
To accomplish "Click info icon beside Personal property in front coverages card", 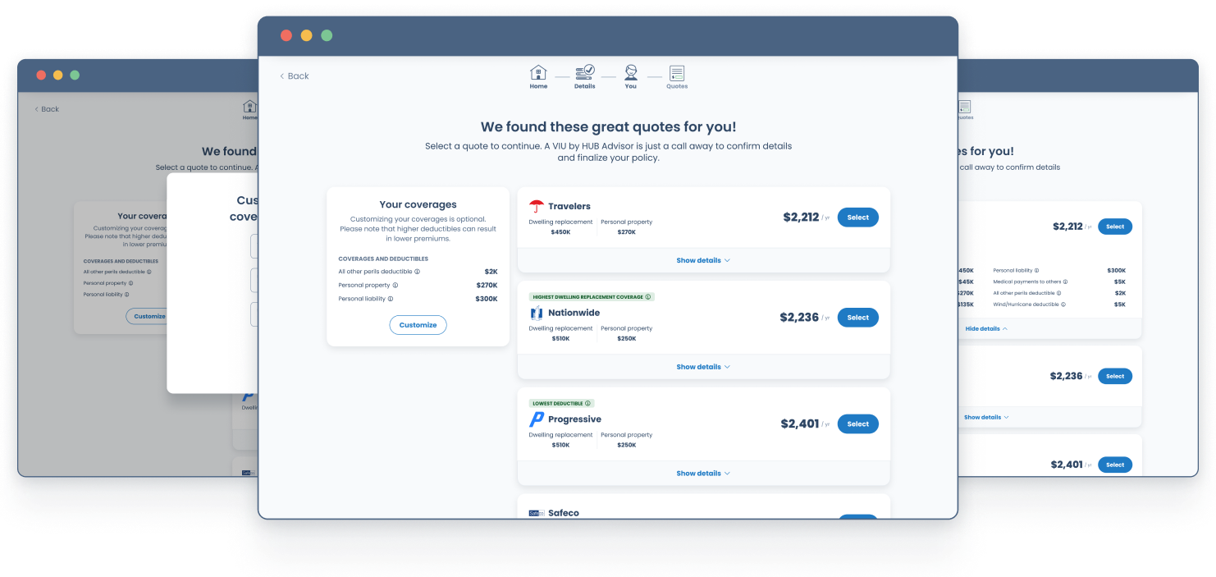I will [395, 286].
